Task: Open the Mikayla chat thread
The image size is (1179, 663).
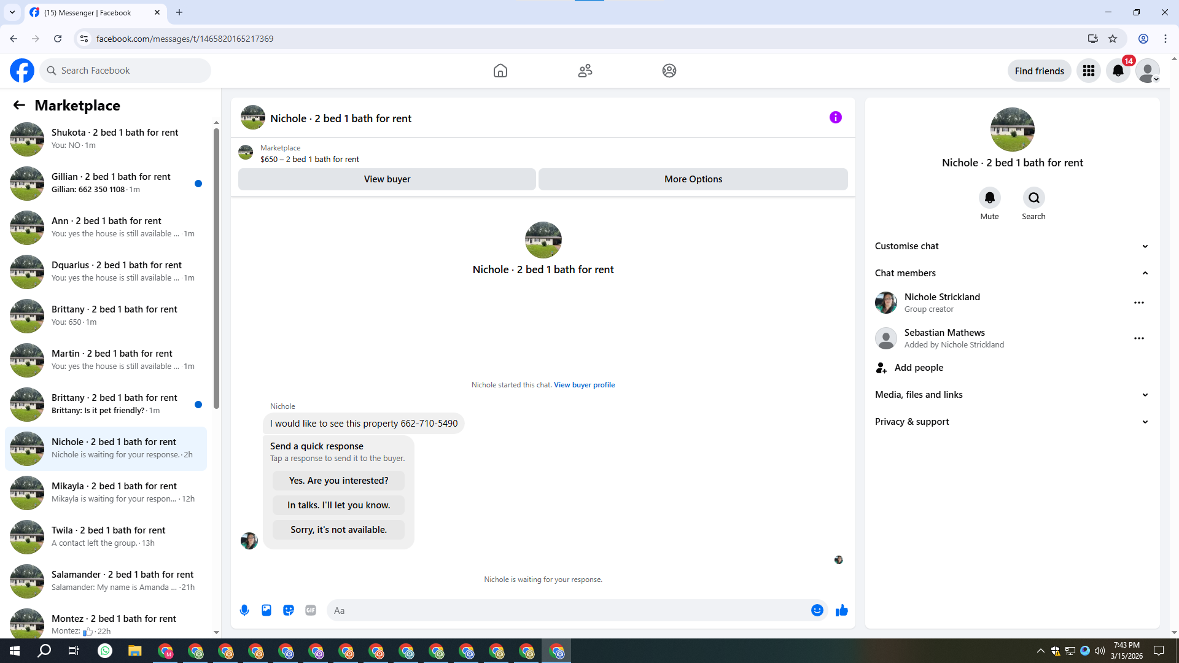Action: coord(106,492)
